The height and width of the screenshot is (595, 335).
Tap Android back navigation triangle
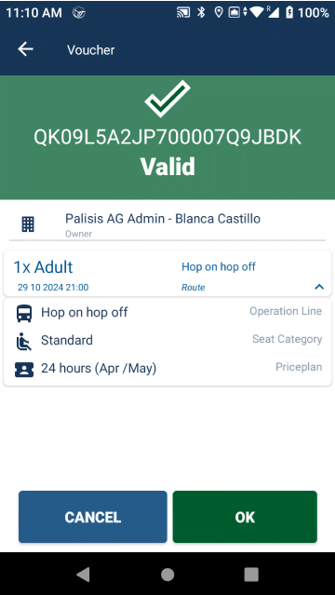(83, 575)
